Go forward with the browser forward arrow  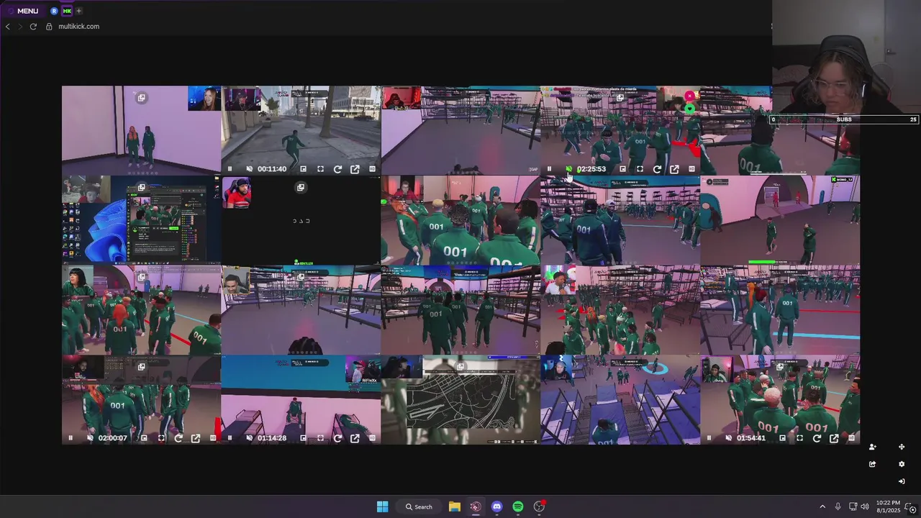20,27
